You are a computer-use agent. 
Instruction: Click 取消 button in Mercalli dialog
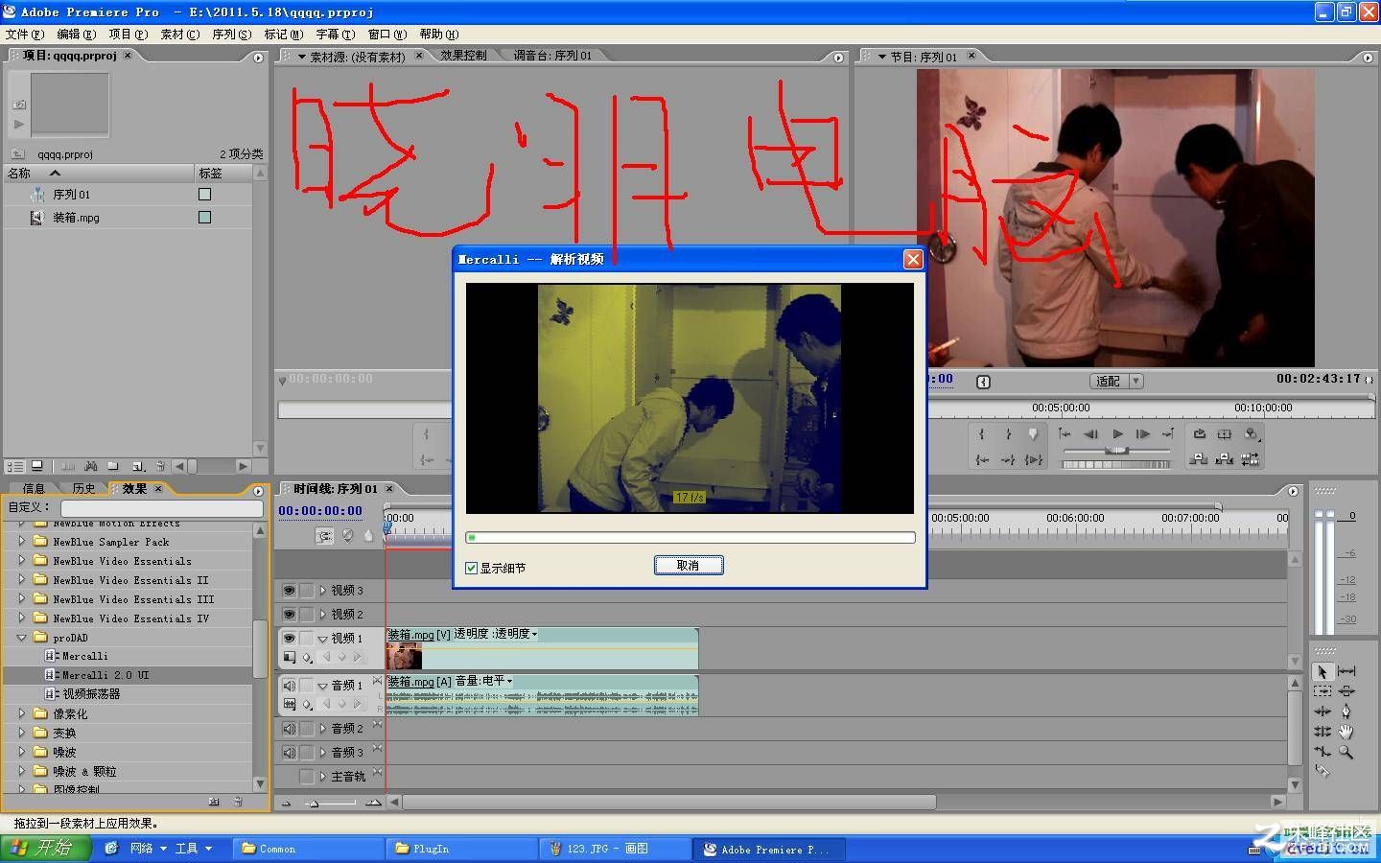[x=689, y=565]
